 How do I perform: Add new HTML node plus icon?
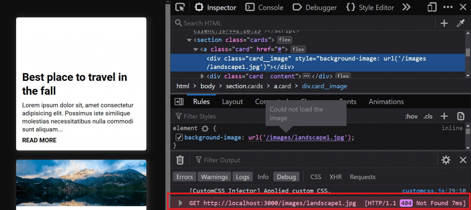444,23
